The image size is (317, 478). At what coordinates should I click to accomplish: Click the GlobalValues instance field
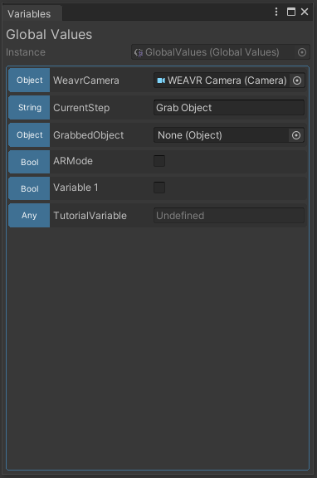pos(221,52)
